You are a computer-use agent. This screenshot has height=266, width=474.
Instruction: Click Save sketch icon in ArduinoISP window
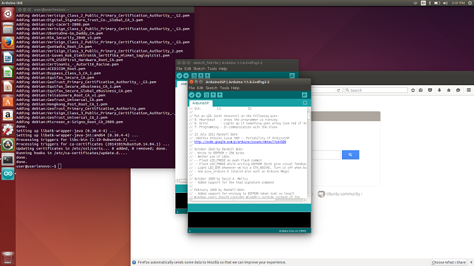pos(220,95)
